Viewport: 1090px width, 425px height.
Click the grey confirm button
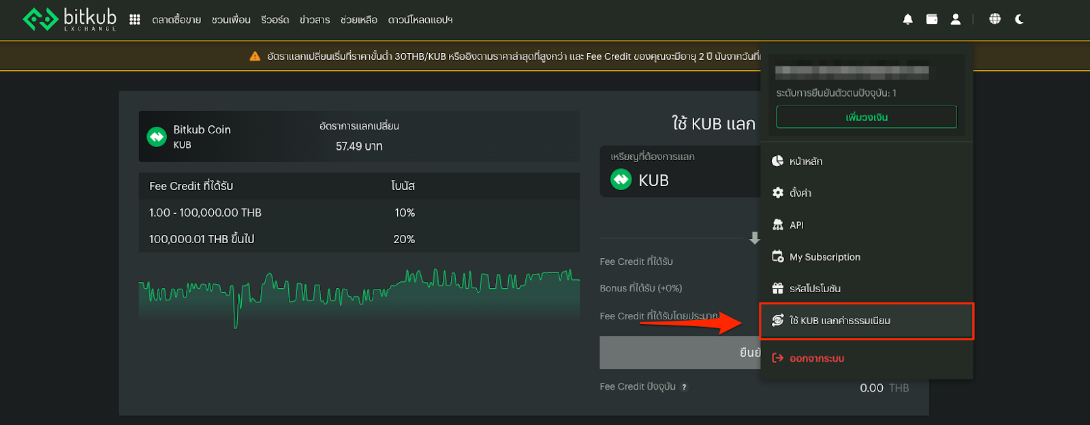point(680,353)
